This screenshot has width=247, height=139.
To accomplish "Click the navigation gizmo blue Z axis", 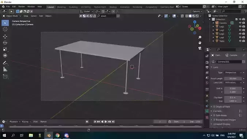I will tap(195, 22).
